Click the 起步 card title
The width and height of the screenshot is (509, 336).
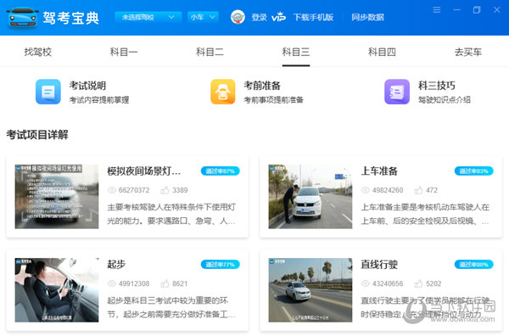tap(116, 264)
